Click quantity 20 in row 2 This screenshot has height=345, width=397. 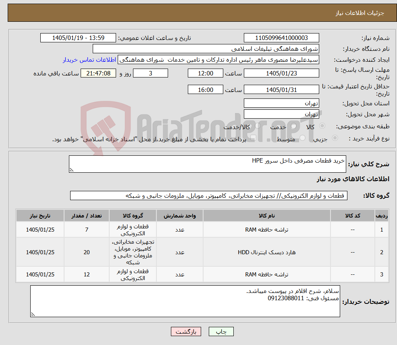click(x=87, y=252)
